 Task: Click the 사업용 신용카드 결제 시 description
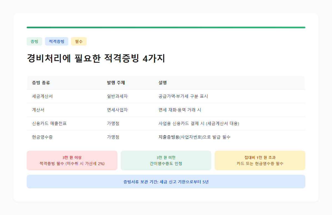(x=199, y=123)
